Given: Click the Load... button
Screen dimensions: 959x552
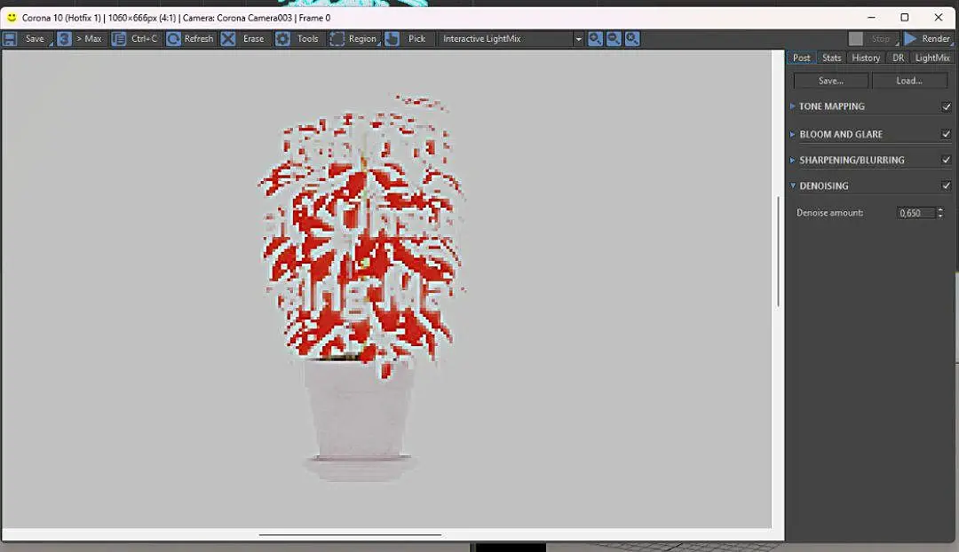Looking at the screenshot, I should pos(909,81).
